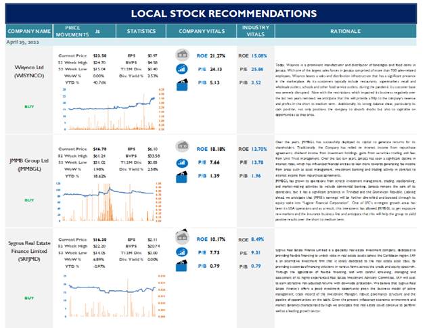Click Wisynco Current Price label

click(x=72, y=56)
